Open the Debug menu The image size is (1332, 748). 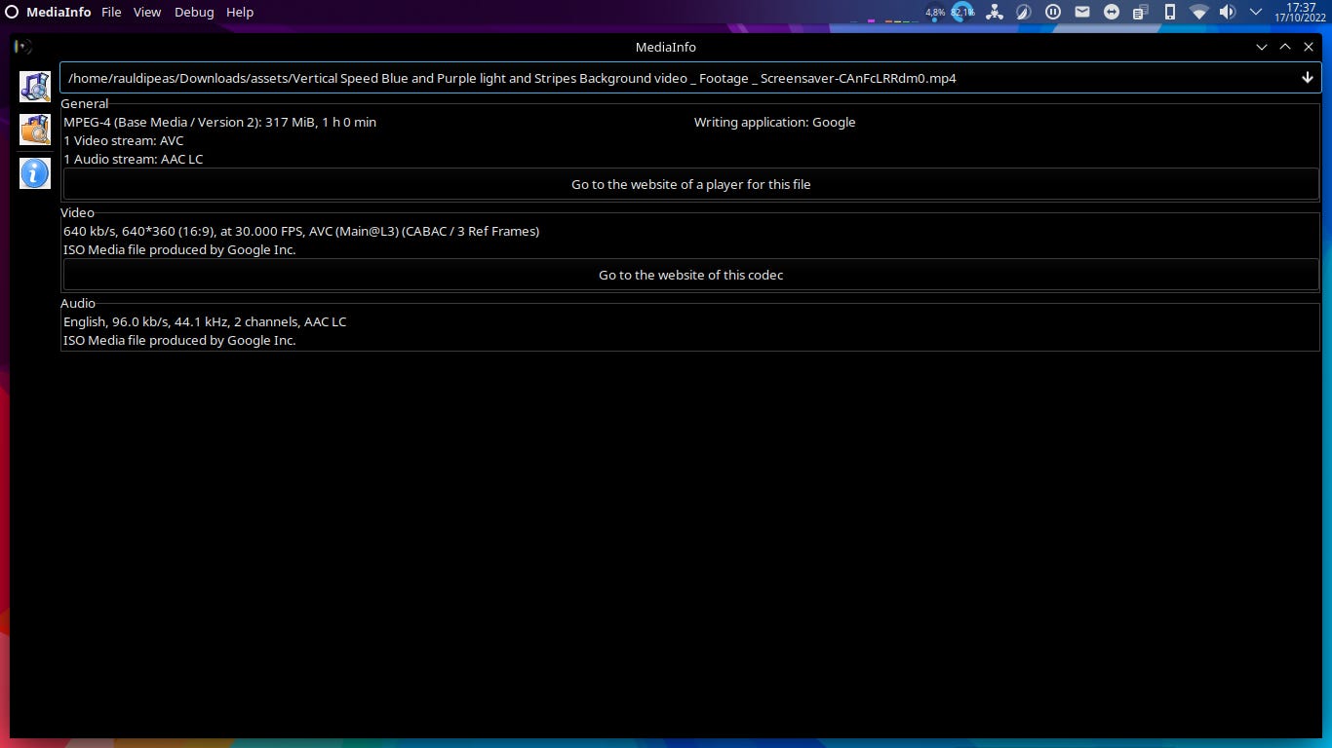194,12
